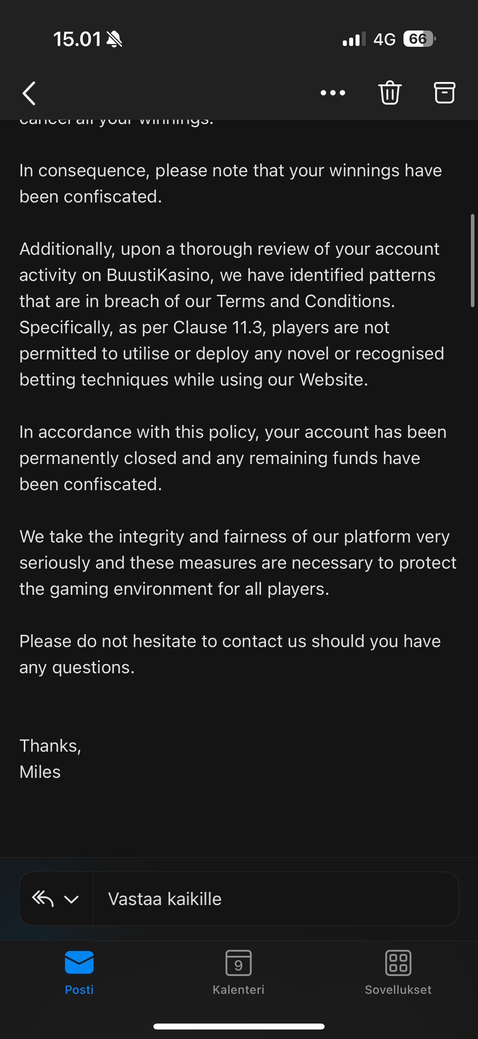Open the three-dot more options menu

tap(333, 93)
